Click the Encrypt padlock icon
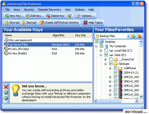This screenshot has width=149, height=114. tap(7, 23)
